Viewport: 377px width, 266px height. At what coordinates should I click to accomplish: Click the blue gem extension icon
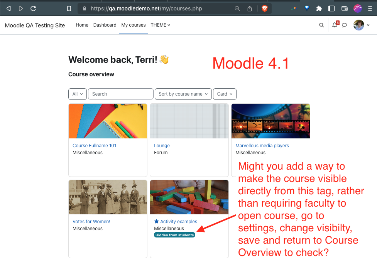(307, 8)
